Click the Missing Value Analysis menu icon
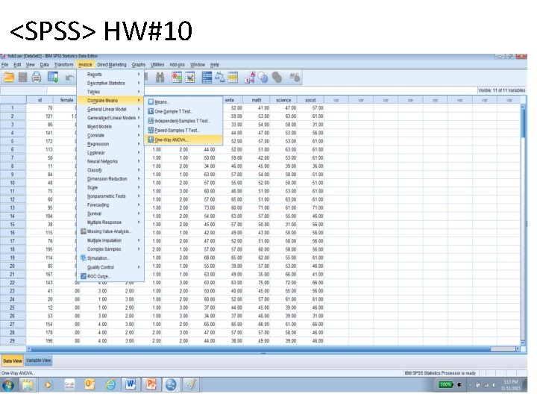The image size is (537, 403). pos(84,231)
